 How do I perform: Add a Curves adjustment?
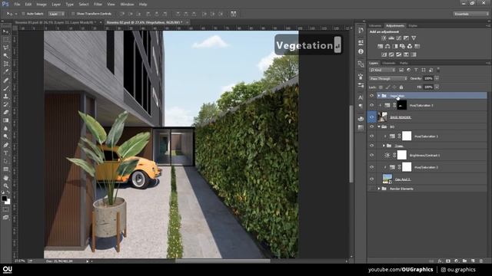pos(399,38)
